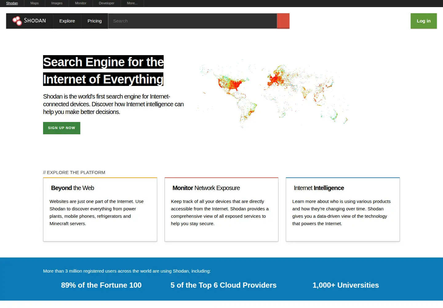Open the Monitor Network Exposure card

pos(221,209)
